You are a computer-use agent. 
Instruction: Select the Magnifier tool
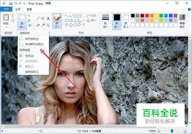click(x=48, y=25)
